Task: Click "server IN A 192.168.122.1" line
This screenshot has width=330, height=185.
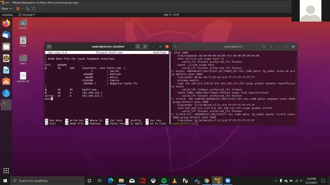Action: click(74, 96)
